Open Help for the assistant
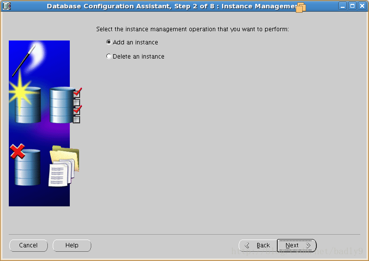 pyautogui.click(x=72, y=245)
